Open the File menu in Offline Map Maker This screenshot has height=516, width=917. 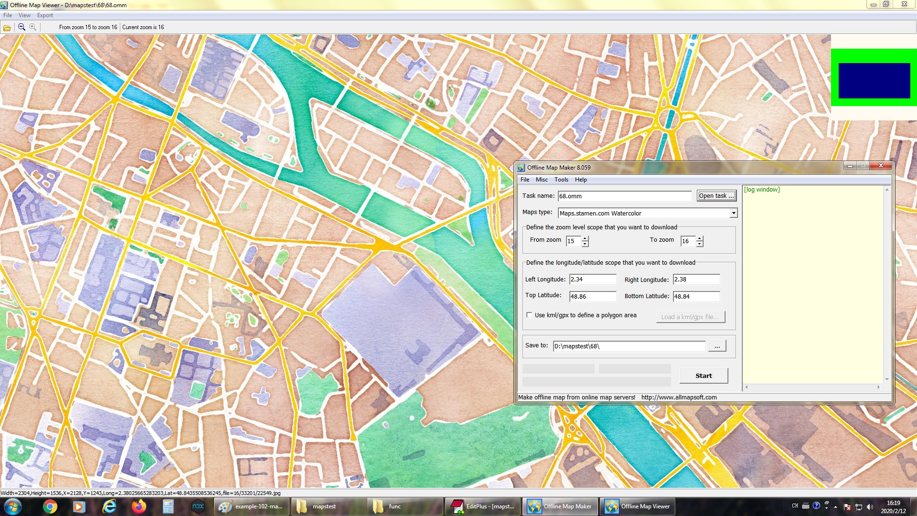pos(525,180)
